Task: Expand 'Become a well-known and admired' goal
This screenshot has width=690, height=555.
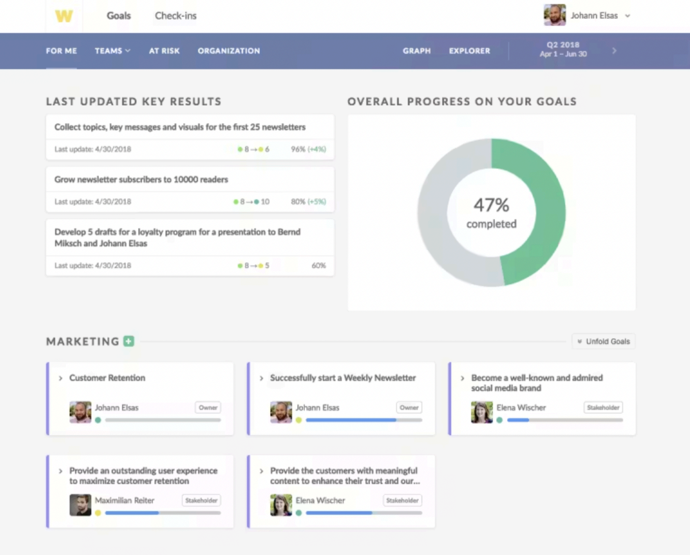Action: 462,378
